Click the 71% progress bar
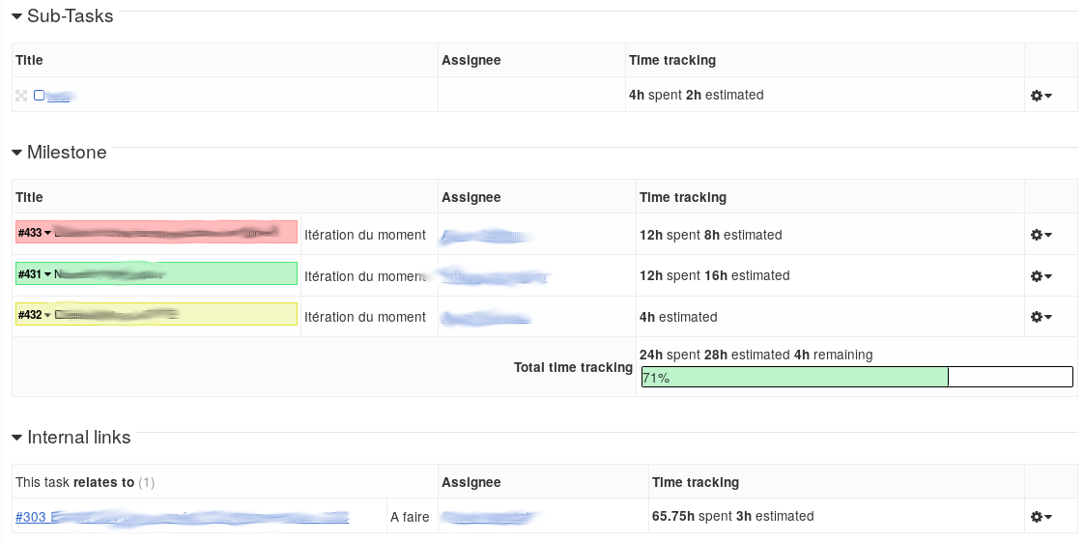Screen dimensions: 1084x541 857,377
